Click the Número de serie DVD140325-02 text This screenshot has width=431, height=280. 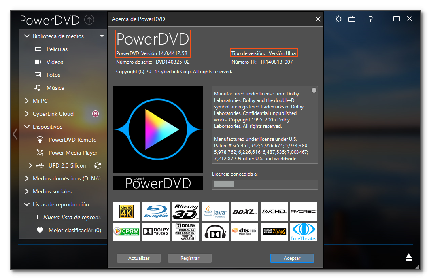click(x=153, y=62)
